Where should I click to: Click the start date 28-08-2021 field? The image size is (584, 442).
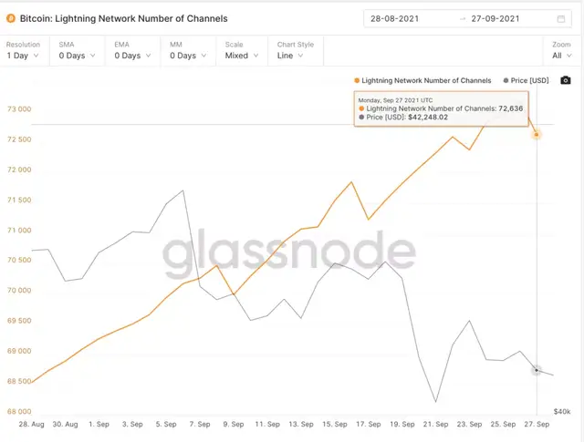click(x=395, y=19)
